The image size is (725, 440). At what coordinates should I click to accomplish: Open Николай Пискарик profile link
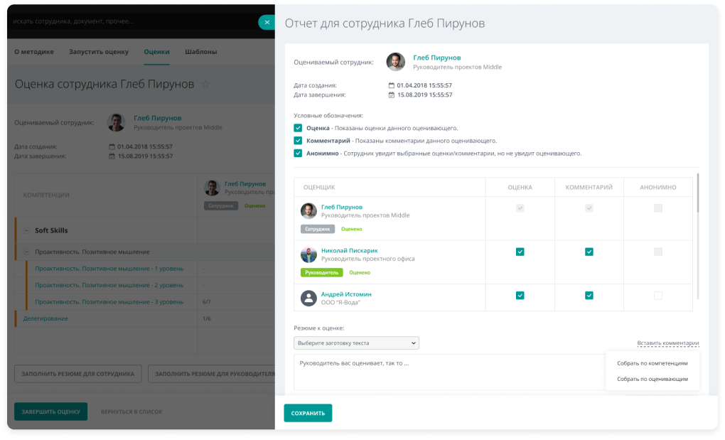[x=350, y=250]
